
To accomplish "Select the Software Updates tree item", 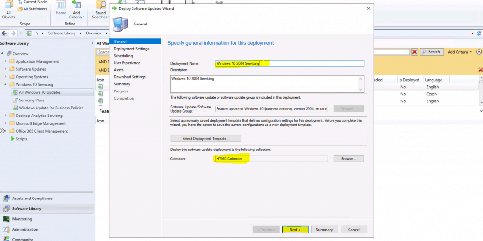I will (31, 69).
